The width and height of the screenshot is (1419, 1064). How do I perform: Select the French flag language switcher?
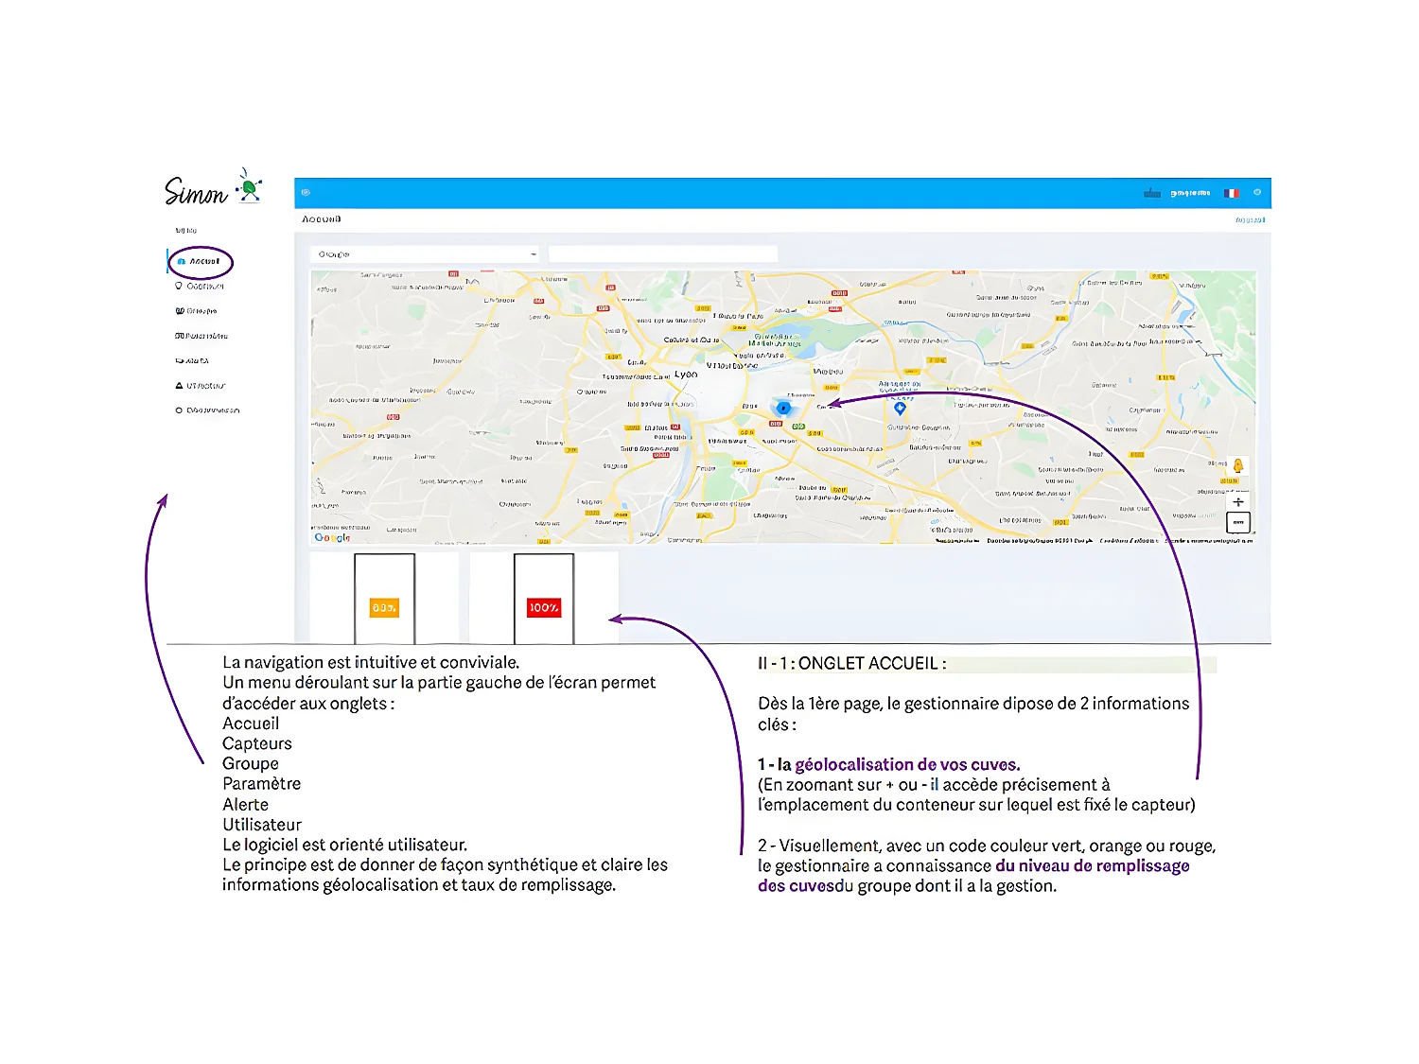[1231, 193]
